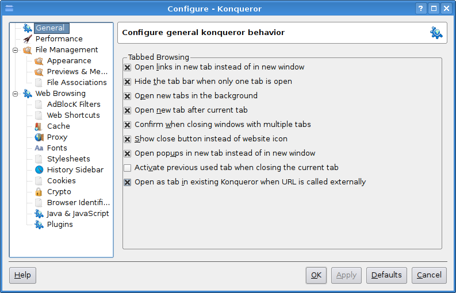Image resolution: width=456 pixels, height=293 pixels.
Task: Collapse the File Management tree branch
Action: (15, 51)
